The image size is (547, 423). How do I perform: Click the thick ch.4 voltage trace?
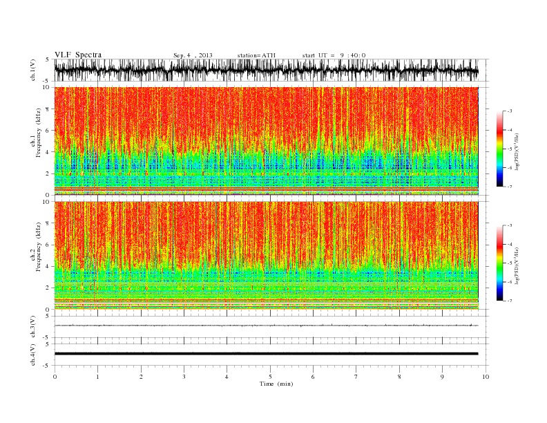point(266,354)
